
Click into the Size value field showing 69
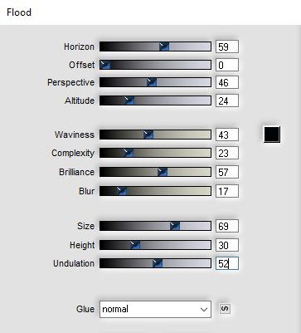(227, 226)
